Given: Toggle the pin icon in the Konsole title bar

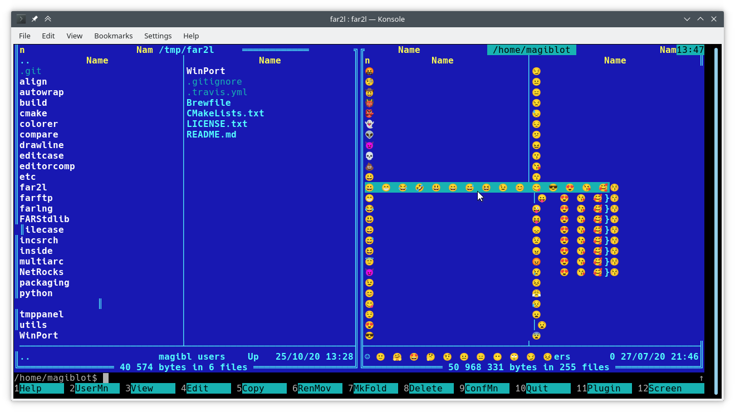Looking at the screenshot, I should tap(33, 18).
